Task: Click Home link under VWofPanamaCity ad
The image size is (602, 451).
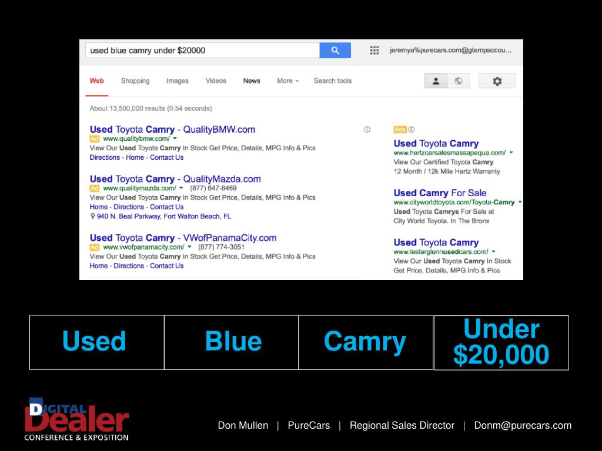Action: point(99,266)
